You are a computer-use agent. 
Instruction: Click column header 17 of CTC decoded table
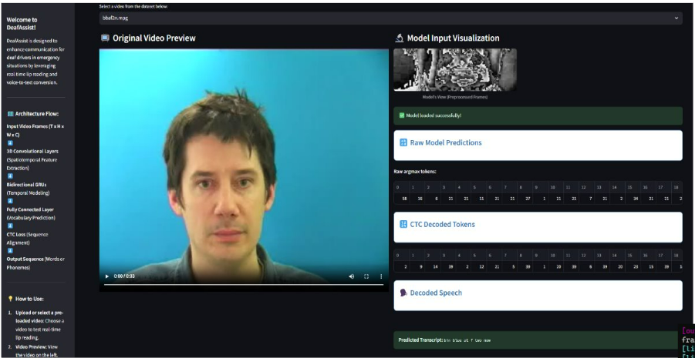660,256
